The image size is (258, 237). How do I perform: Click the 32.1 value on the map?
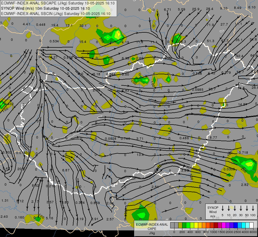tap(83, 26)
